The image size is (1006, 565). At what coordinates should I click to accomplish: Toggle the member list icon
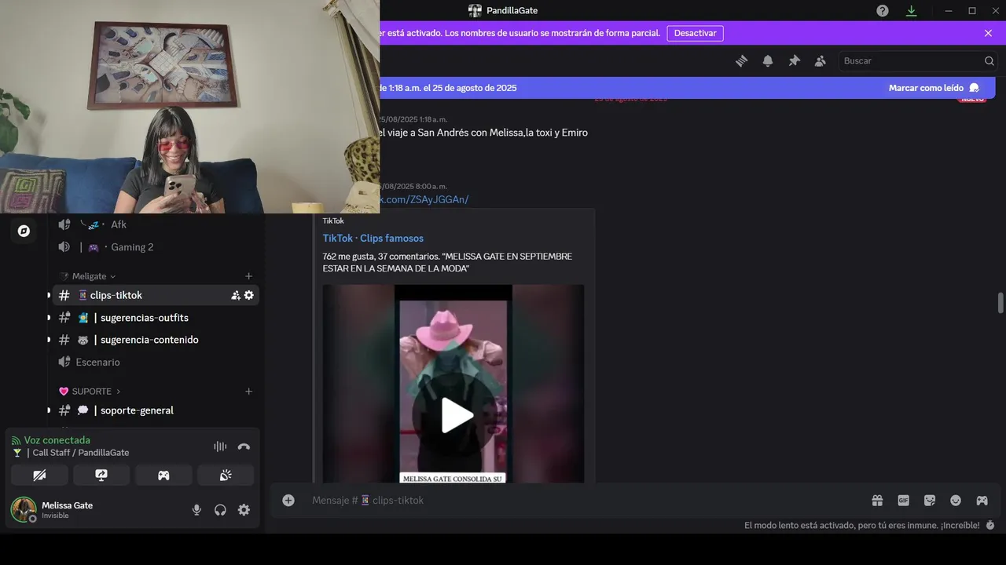point(821,61)
